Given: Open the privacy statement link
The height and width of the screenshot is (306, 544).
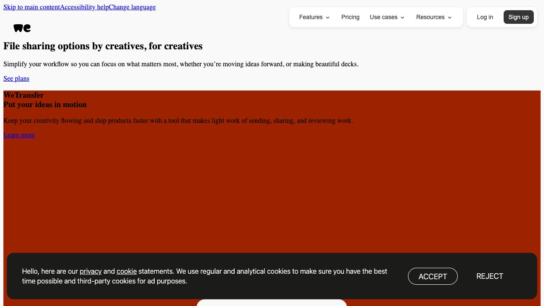Looking at the screenshot, I should (x=91, y=271).
